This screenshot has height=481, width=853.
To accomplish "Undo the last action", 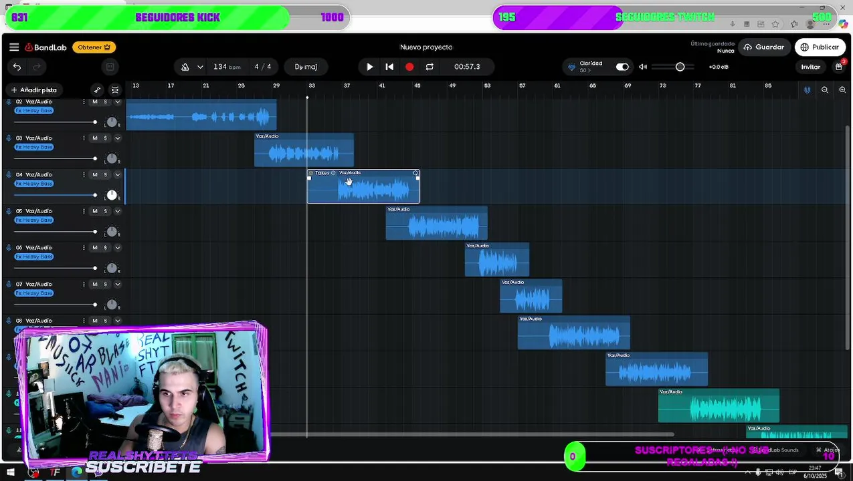I will 17,67.
